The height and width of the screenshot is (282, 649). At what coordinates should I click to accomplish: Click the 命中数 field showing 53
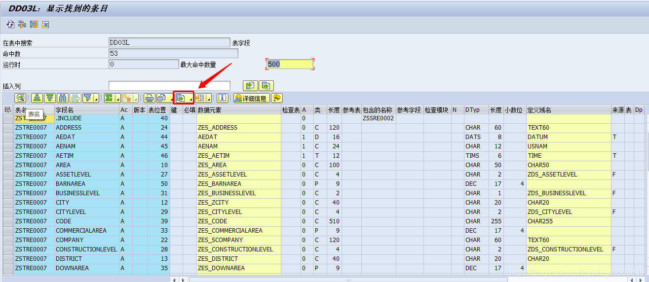(x=173, y=53)
